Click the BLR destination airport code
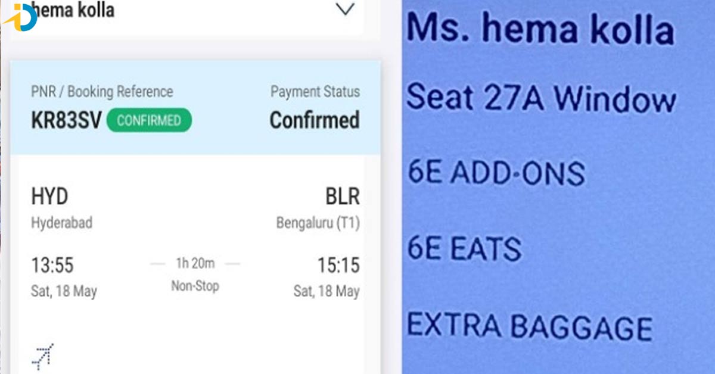 (342, 197)
